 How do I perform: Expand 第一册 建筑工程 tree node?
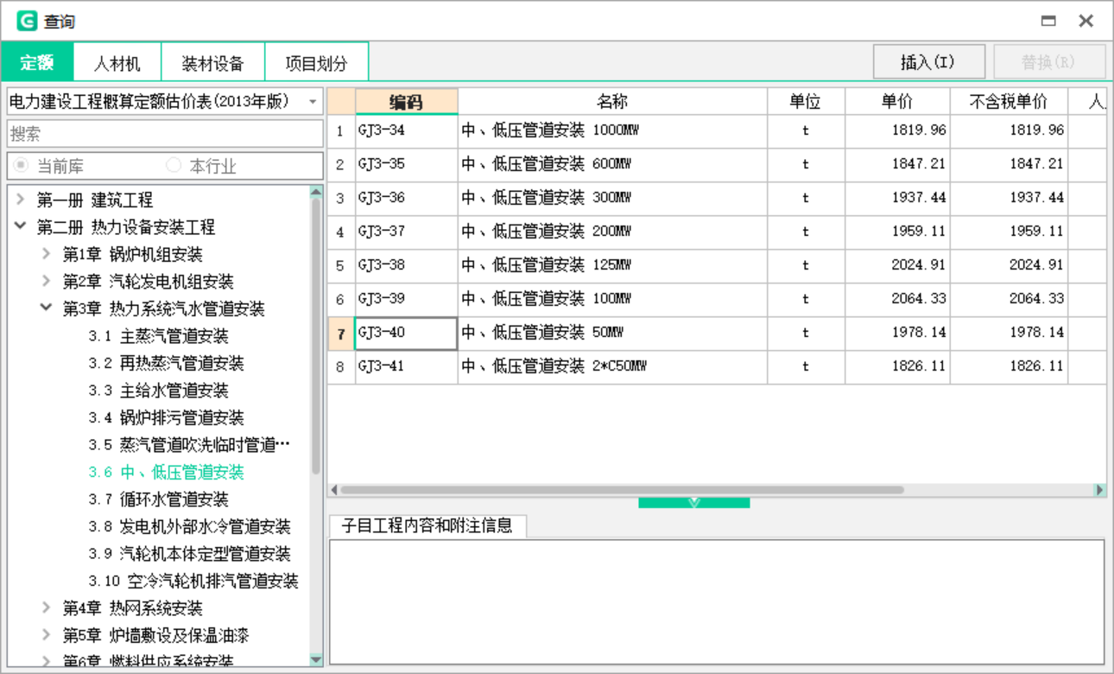point(21,200)
